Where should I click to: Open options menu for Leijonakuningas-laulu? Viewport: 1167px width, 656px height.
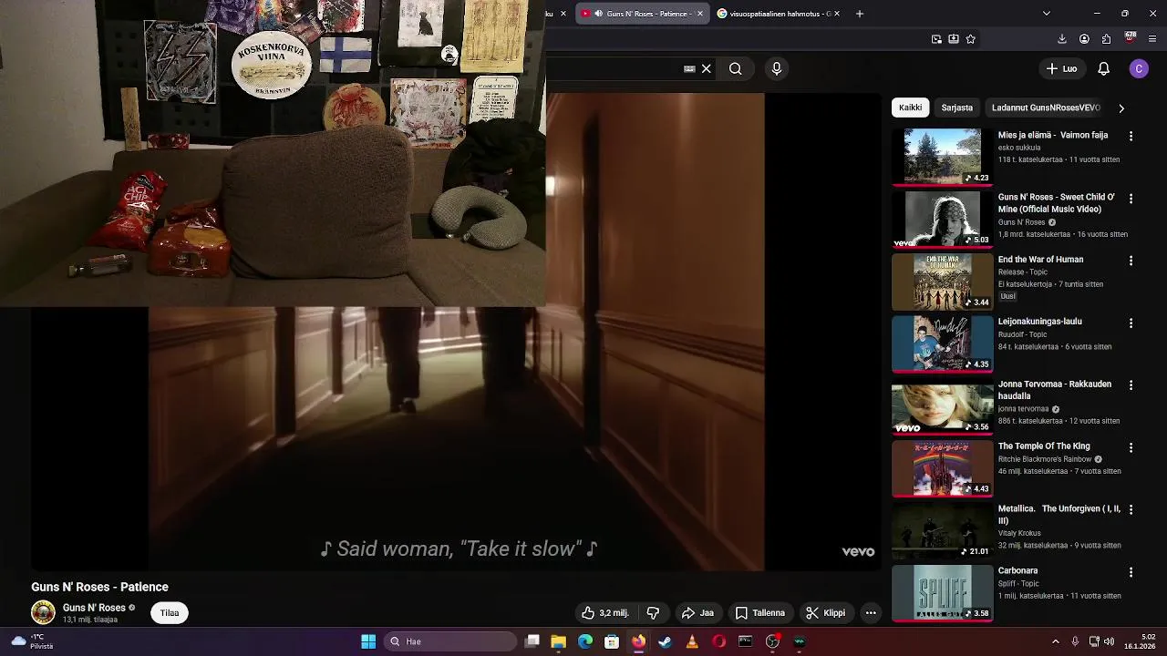pyautogui.click(x=1131, y=323)
